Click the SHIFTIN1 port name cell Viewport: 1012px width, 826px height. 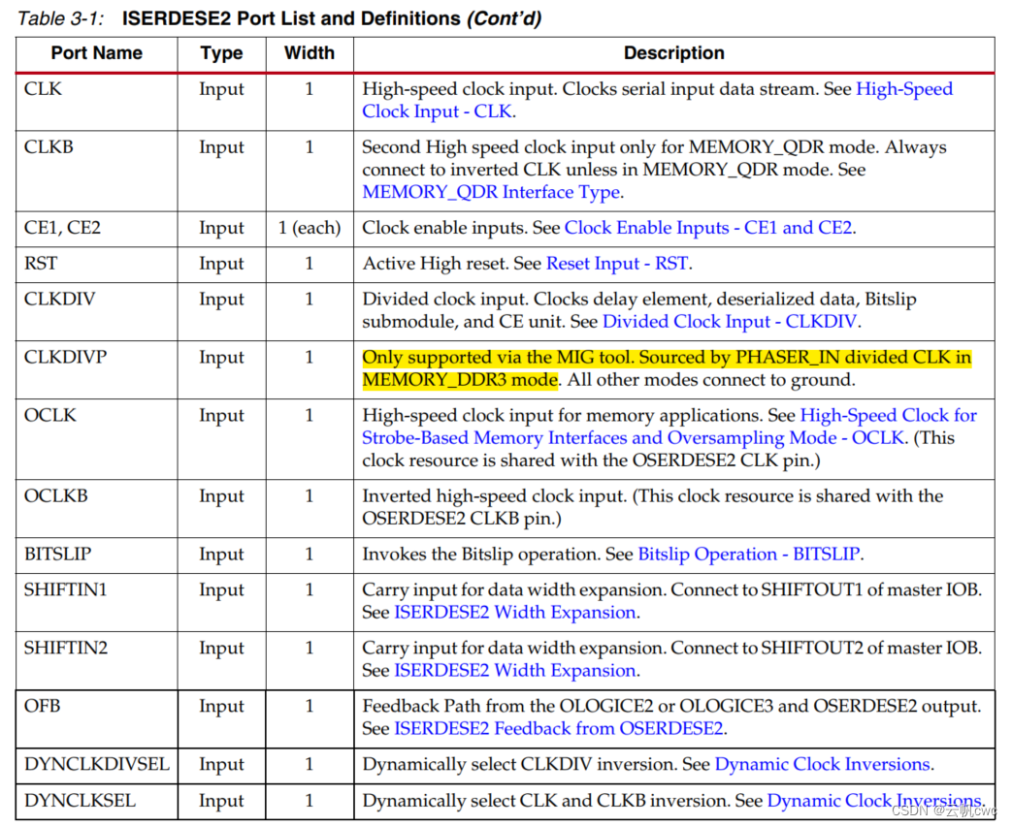[97, 602]
